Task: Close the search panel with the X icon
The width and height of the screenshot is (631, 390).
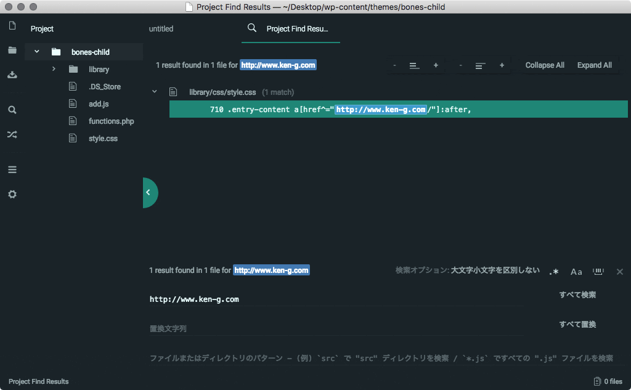Action: [619, 271]
